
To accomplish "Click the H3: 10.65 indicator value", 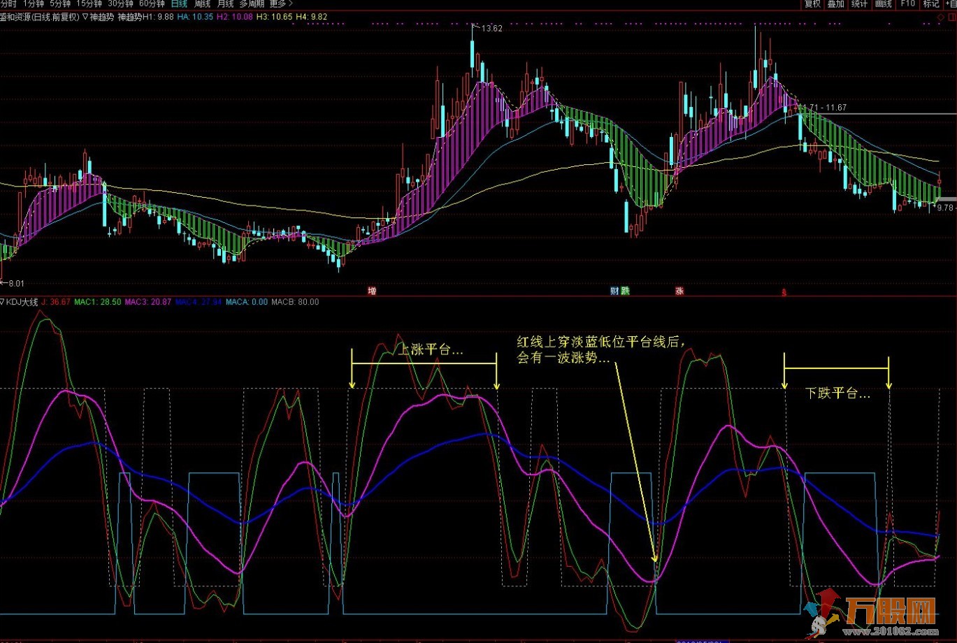I will 273,16.
